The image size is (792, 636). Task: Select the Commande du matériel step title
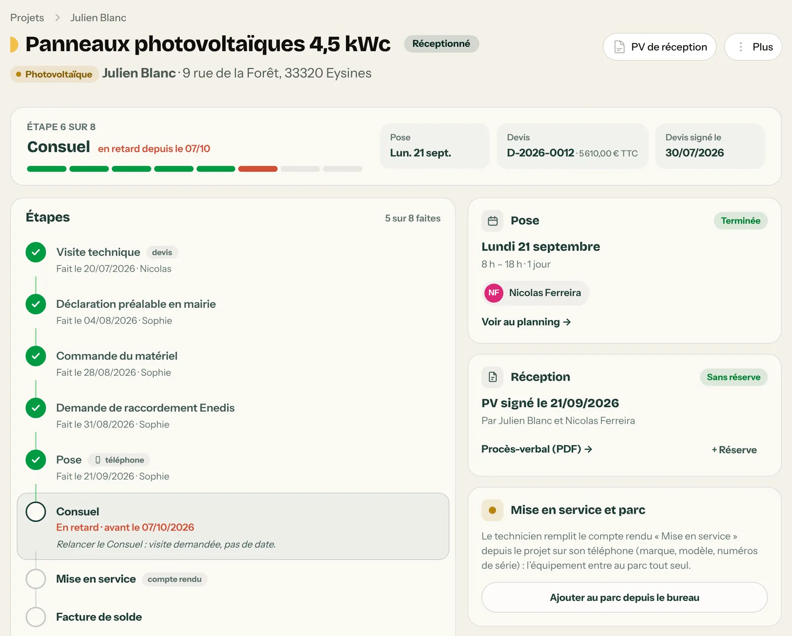pyautogui.click(x=117, y=356)
